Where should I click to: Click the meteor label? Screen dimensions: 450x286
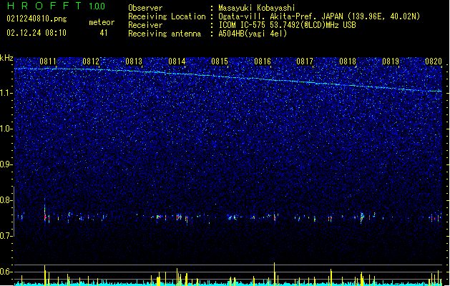click(x=102, y=22)
